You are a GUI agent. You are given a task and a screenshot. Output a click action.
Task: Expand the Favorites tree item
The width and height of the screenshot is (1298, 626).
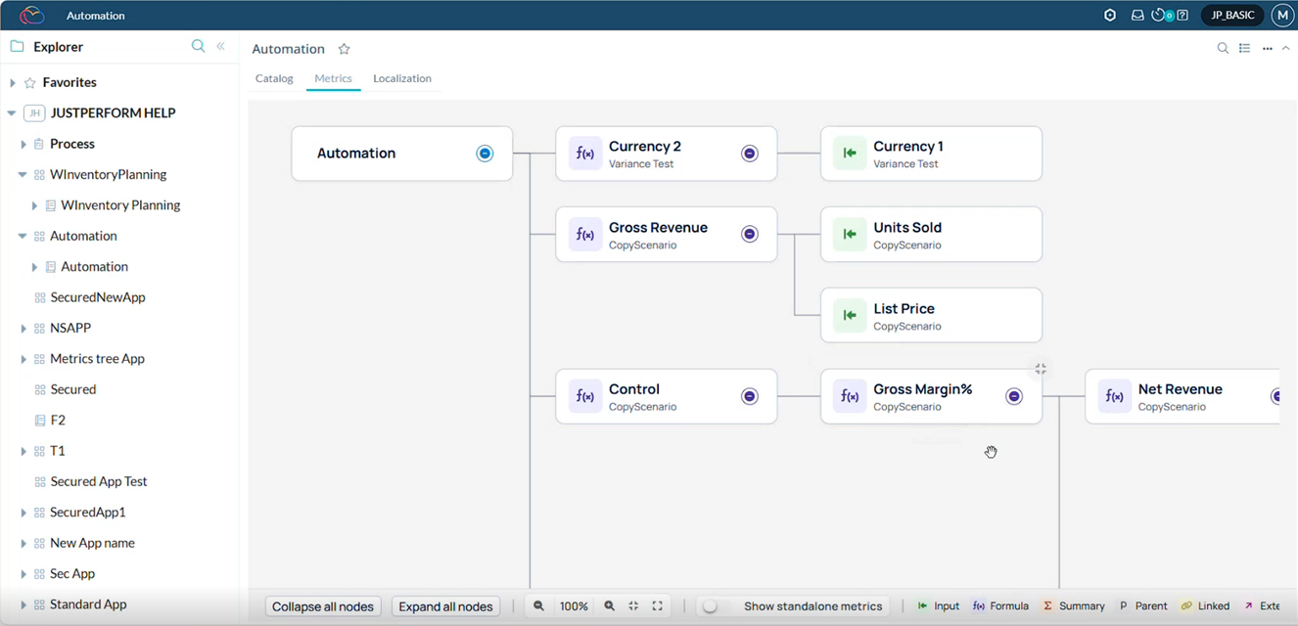[13, 83]
